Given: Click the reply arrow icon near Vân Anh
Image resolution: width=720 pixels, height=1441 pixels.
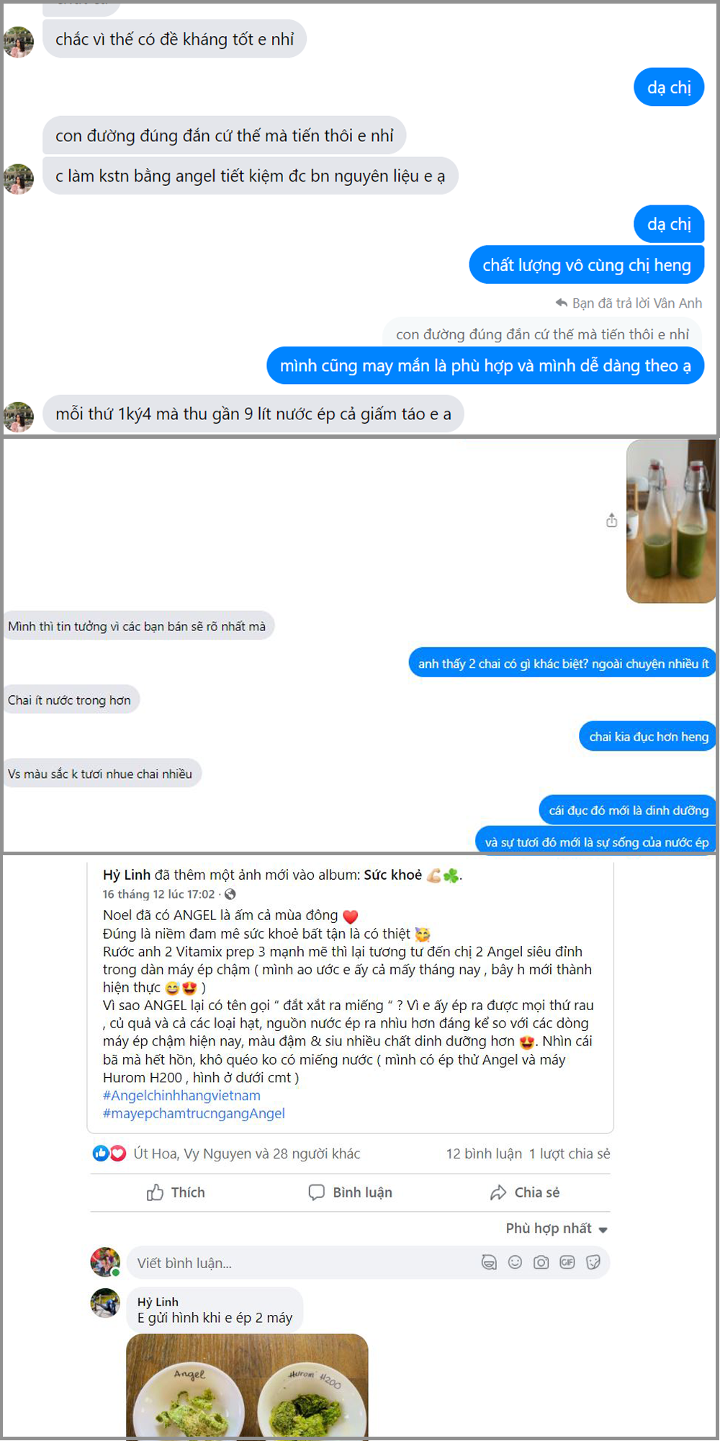Looking at the screenshot, I should pos(562,303).
